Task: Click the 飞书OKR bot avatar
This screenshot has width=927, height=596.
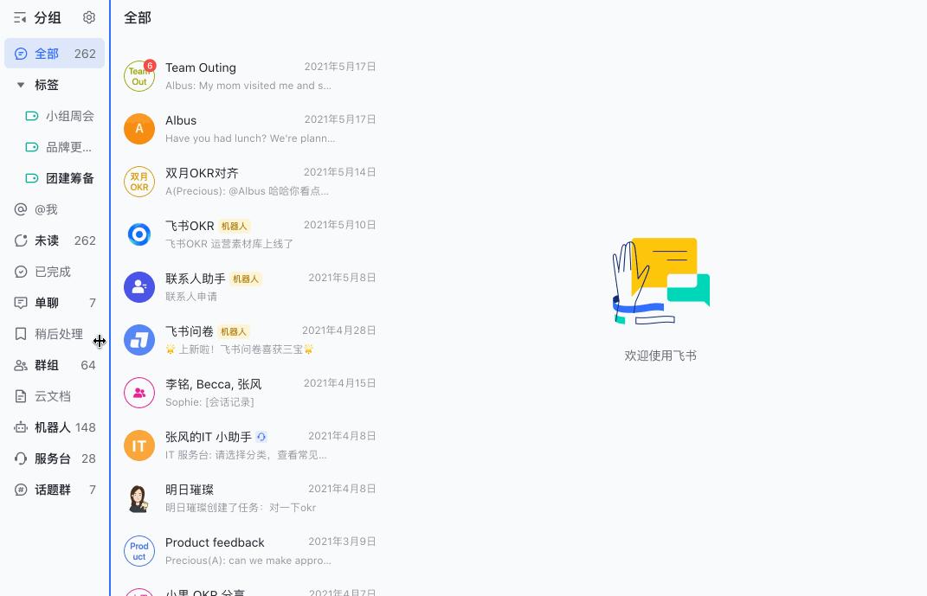Action: [x=139, y=234]
